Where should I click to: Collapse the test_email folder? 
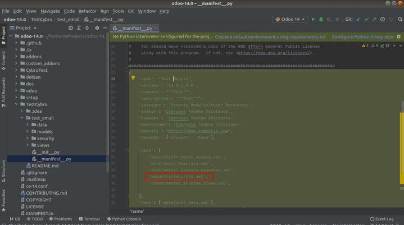point(22,118)
